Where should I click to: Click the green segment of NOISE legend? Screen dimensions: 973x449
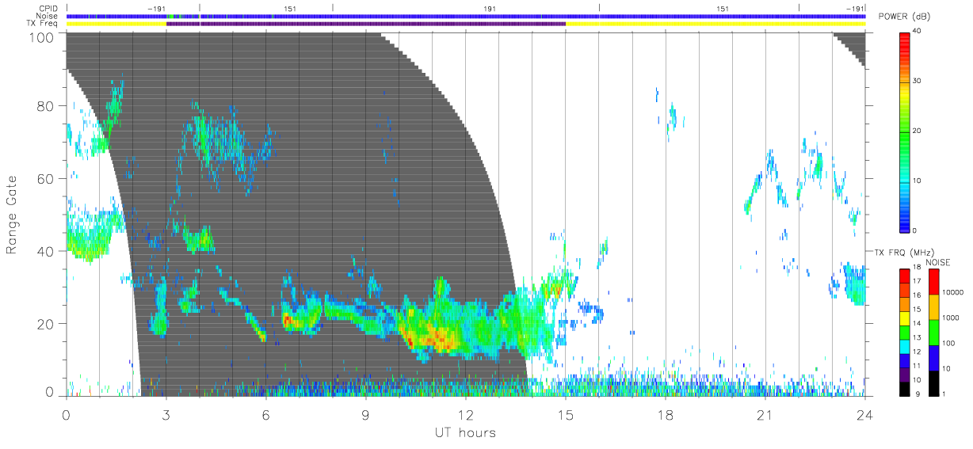point(934,331)
